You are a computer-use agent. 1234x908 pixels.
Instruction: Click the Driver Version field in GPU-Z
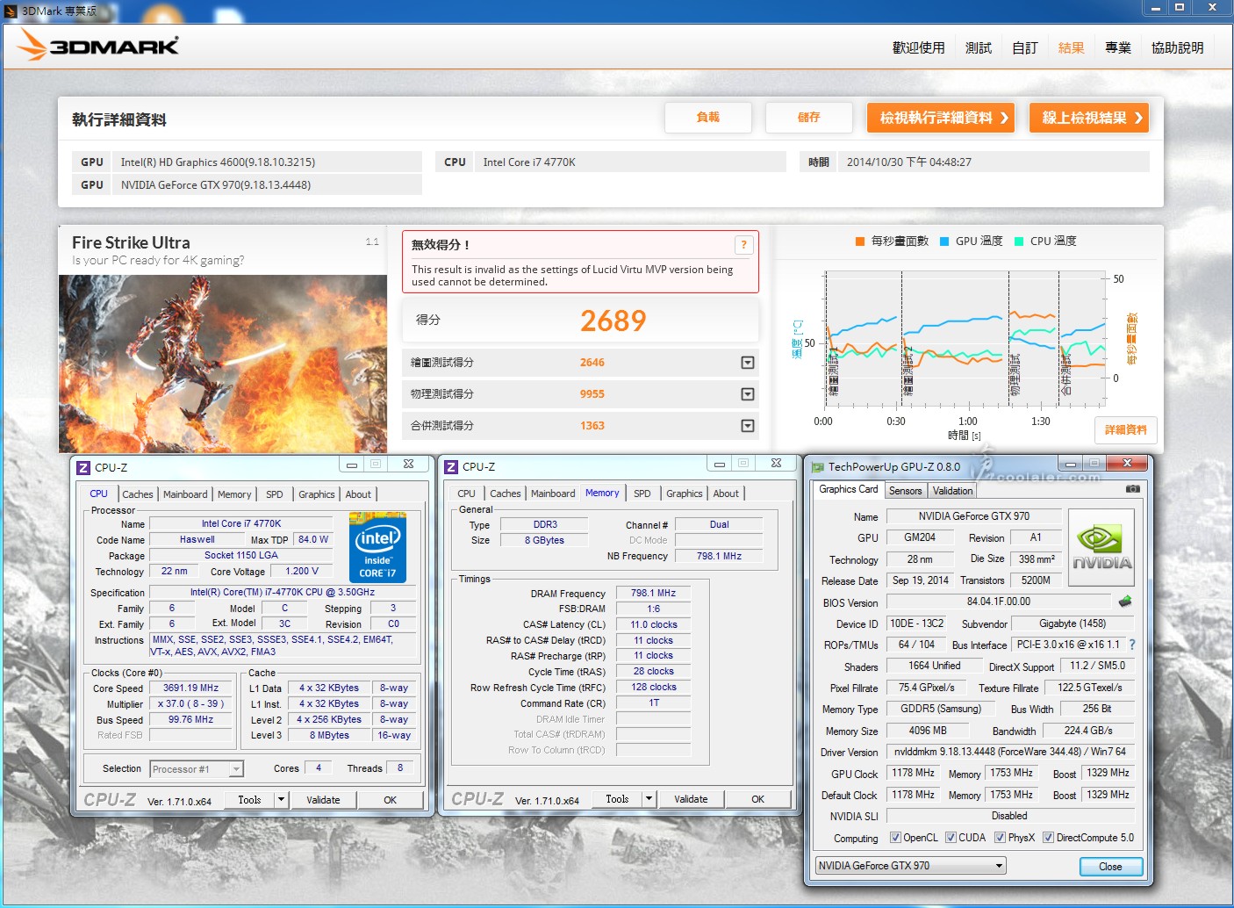coord(1010,752)
